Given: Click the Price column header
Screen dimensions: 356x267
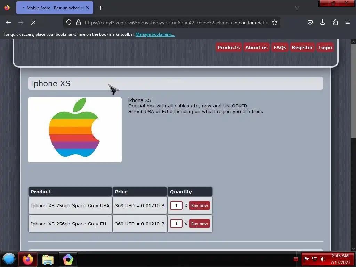Looking at the screenshot, I should click(x=140, y=192).
